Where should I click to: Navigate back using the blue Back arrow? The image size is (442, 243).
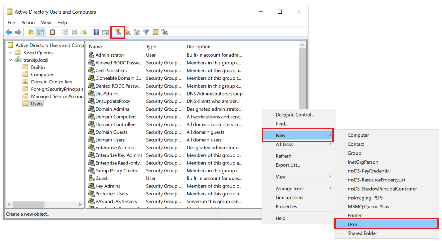[x=9, y=32]
